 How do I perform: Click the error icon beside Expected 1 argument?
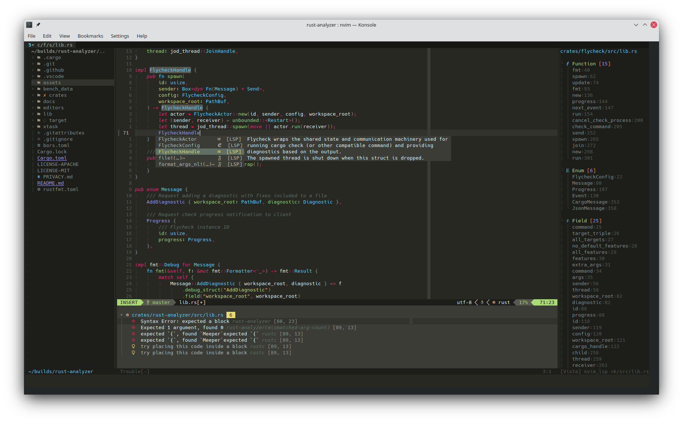point(133,328)
